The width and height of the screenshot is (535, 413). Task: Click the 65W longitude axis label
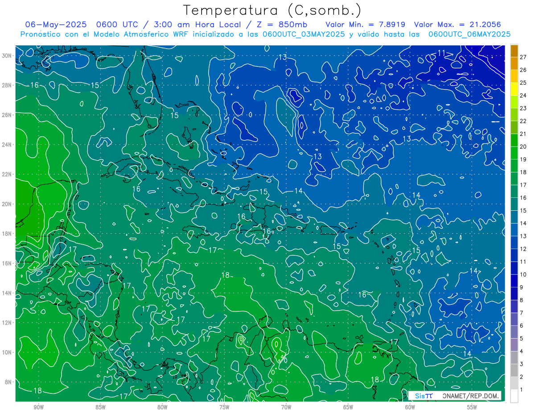[x=348, y=407]
